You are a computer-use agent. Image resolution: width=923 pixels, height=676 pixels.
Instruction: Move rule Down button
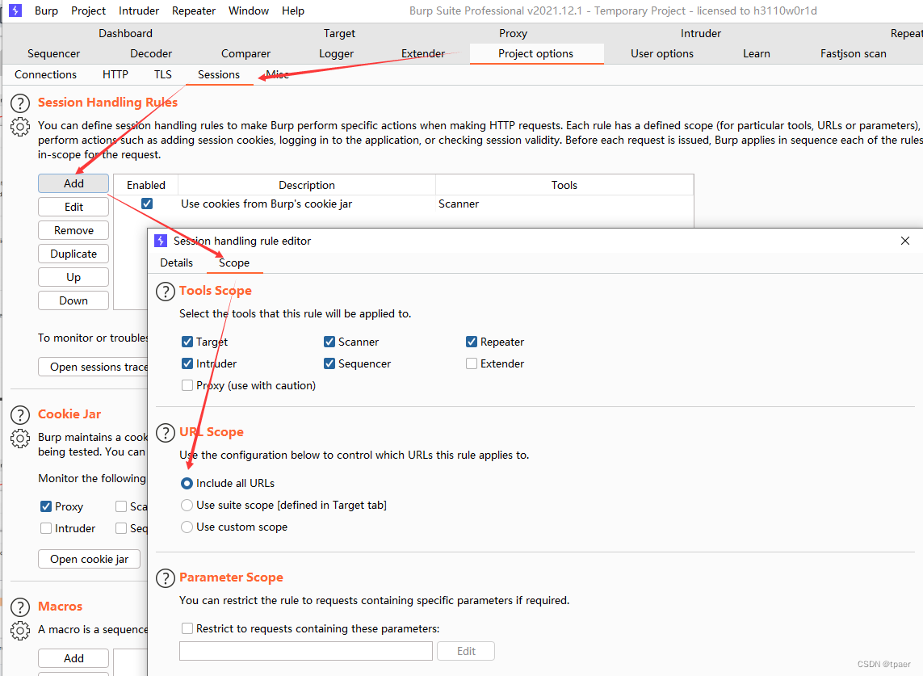pos(73,300)
